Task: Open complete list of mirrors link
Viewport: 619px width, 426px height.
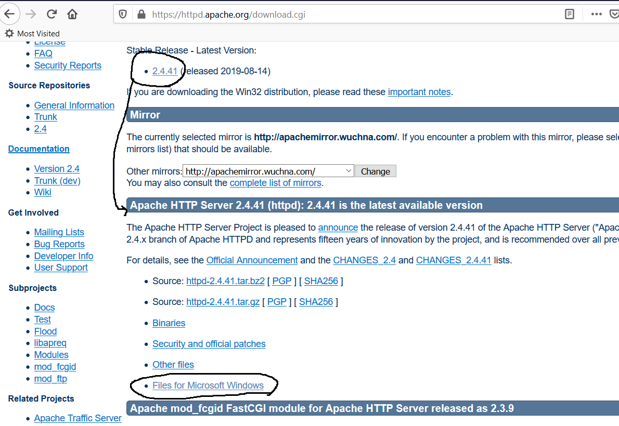Action: pyautogui.click(x=276, y=183)
